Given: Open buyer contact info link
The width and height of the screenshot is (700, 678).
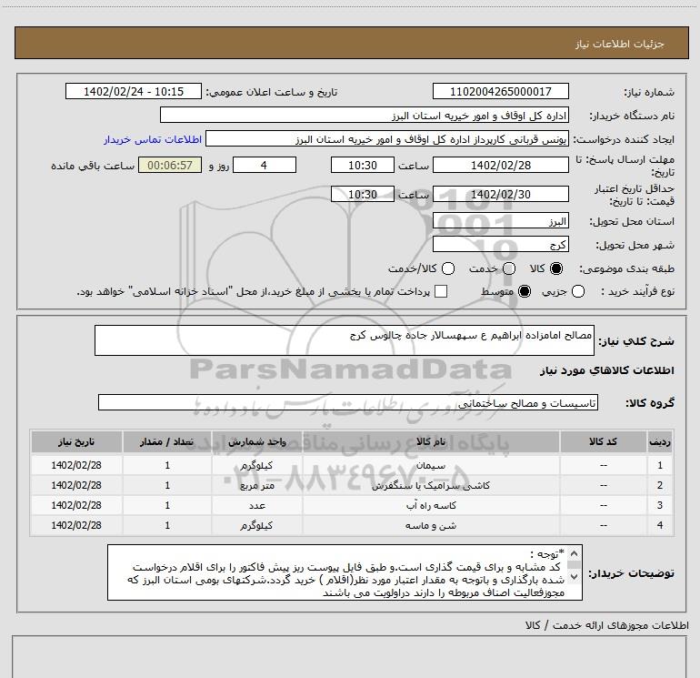Looking at the screenshot, I should pyautogui.click(x=153, y=139).
